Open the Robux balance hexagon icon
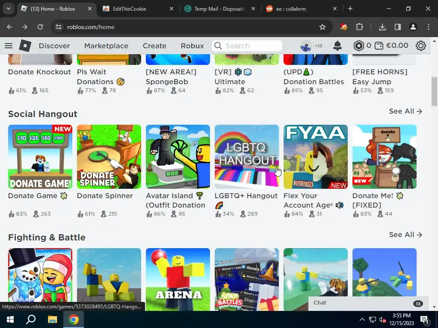438x328 pixels. click(x=359, y=46)
